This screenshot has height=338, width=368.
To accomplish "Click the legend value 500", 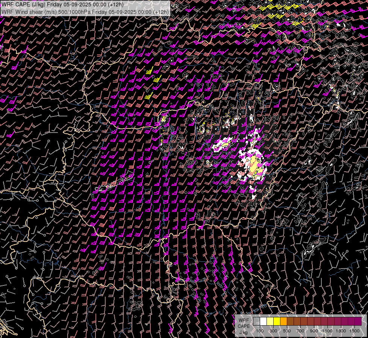I will [x=287, y=331].
